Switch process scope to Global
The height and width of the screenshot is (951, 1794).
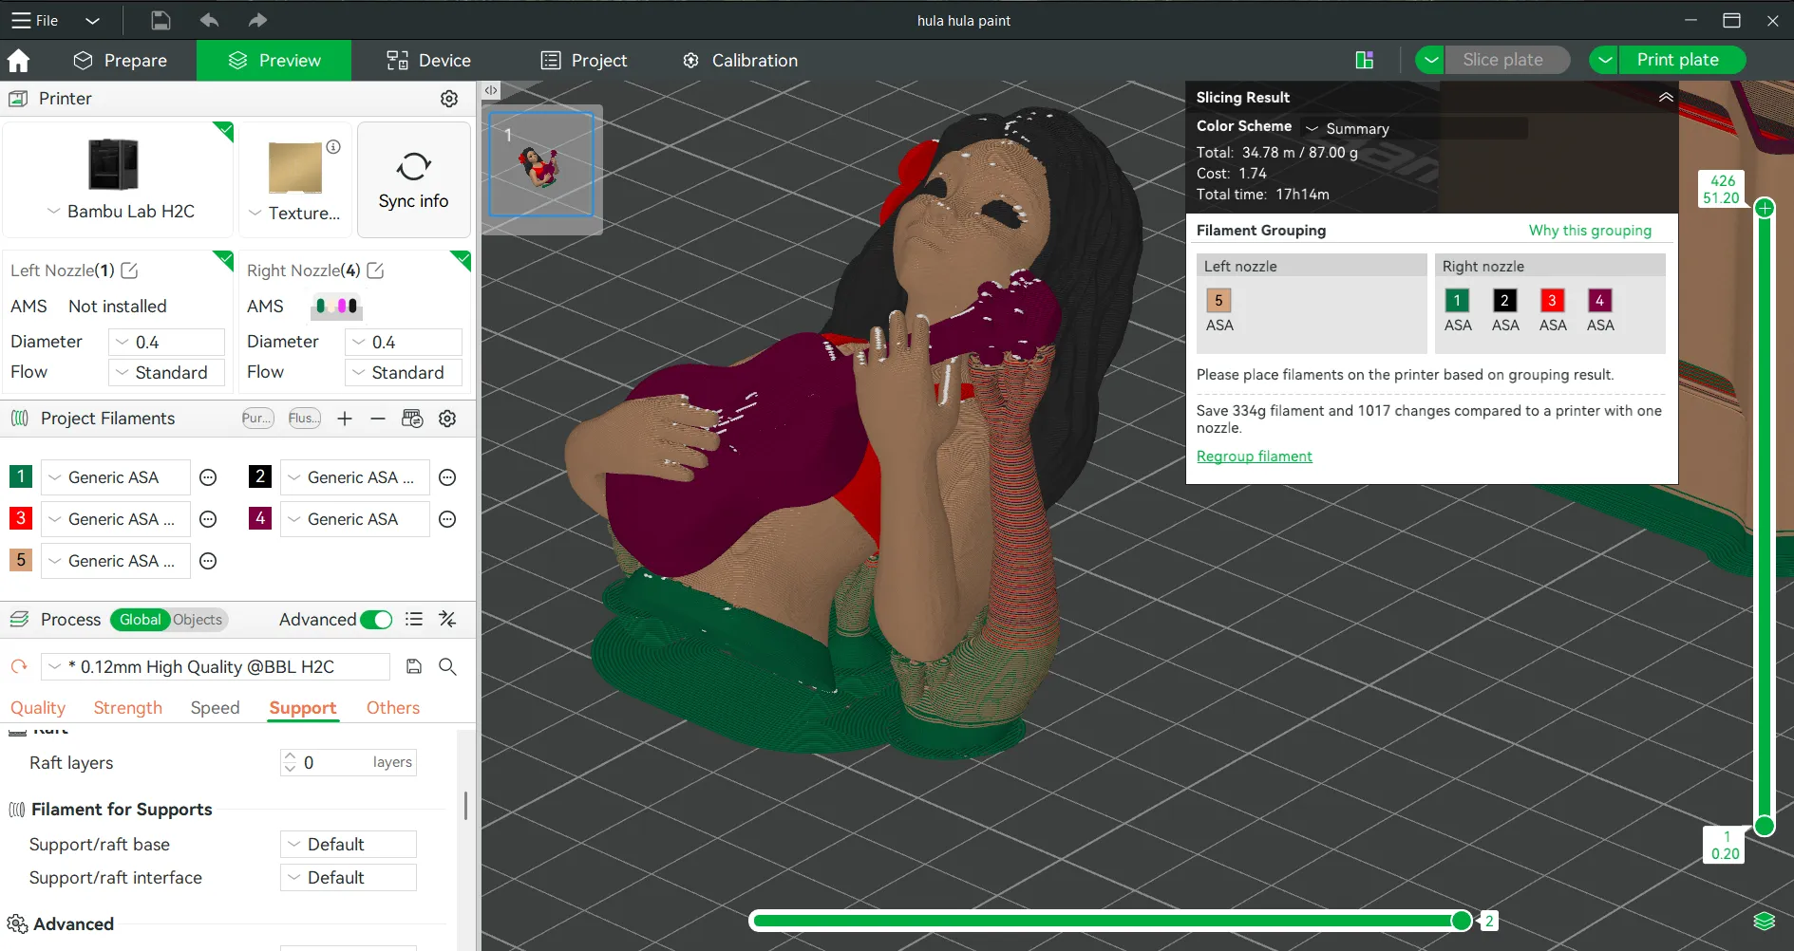coord(140,620)
